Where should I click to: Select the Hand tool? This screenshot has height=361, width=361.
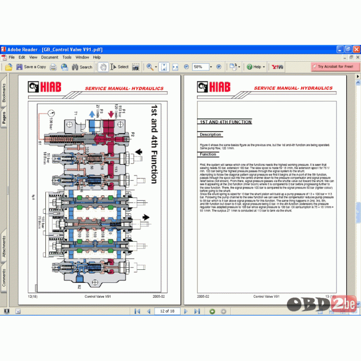click(103, 67)
